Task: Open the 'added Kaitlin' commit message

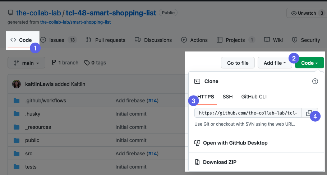Action: (70, 84)
